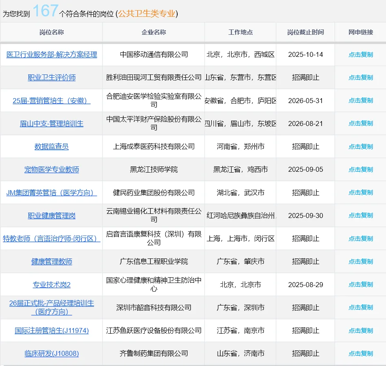Click the 岗位截止时间 column header
The height and width of the screenshot is (366, 386).
pyautogui.click(x=306, y=32)
